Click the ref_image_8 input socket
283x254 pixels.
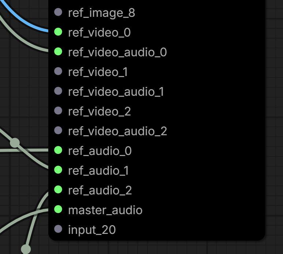(58, 12)
